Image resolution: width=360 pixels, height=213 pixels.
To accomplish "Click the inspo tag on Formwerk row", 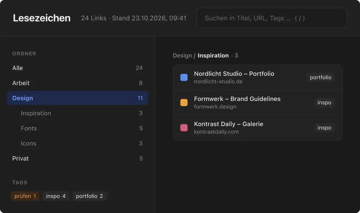I will [x=324, y=103].
